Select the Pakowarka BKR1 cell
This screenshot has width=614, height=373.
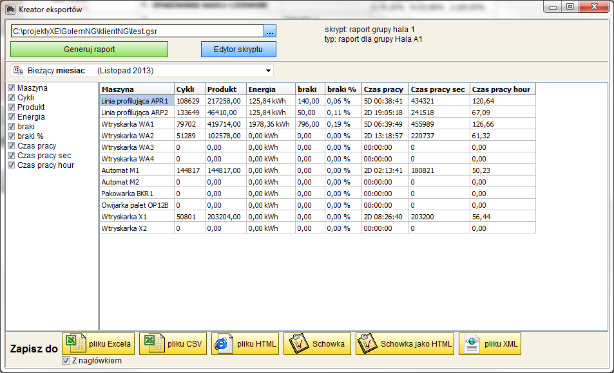tap(137, 194)
